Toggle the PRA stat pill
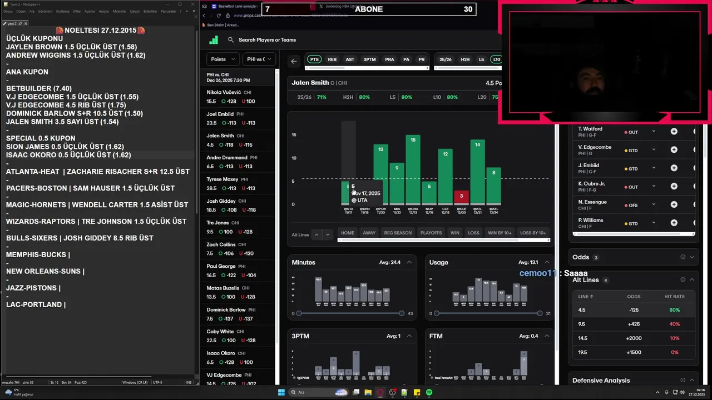The width and height of the screenshot is (712, 400). pyautogui.click(x=389, y=59)
